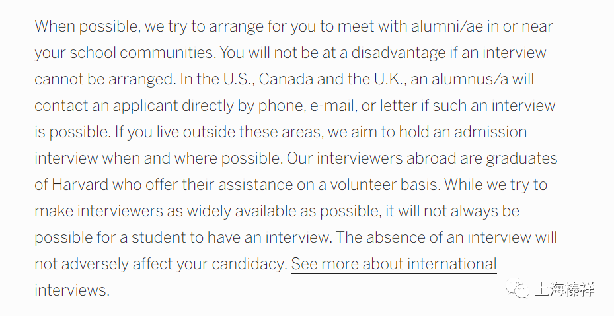Click the underlined 'interviews' link text
The width and height of the screenshot is (614, 316).
(70, 290)
